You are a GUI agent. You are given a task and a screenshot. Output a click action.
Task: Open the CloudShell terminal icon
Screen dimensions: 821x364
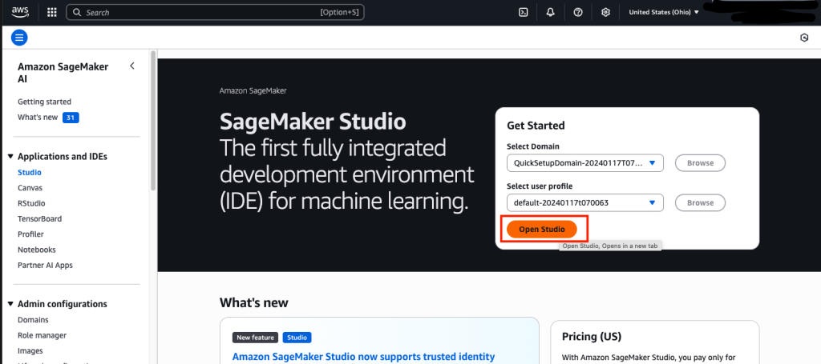coord(523,13)
